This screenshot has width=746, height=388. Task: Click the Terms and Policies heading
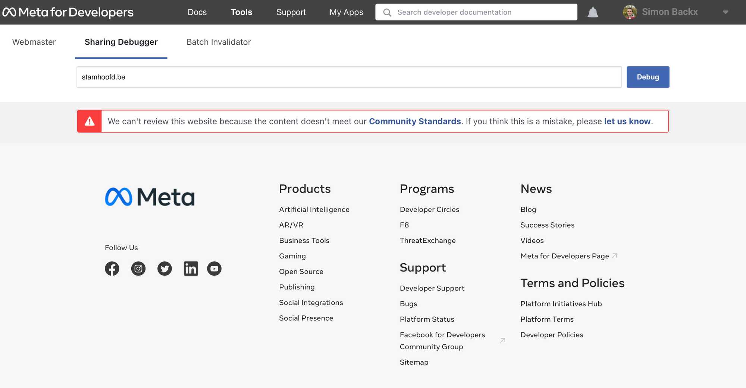(572, 283)
